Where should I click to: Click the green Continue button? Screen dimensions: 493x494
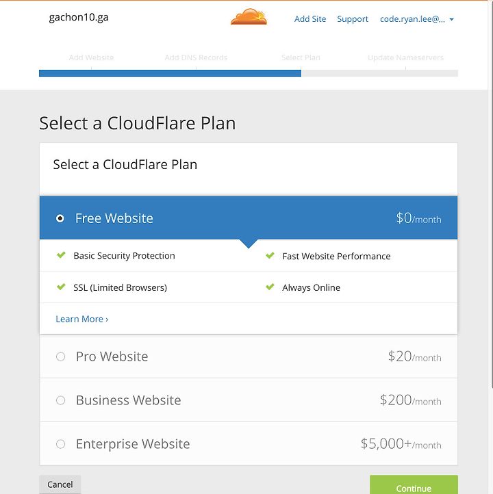click(x=414, y=485)
